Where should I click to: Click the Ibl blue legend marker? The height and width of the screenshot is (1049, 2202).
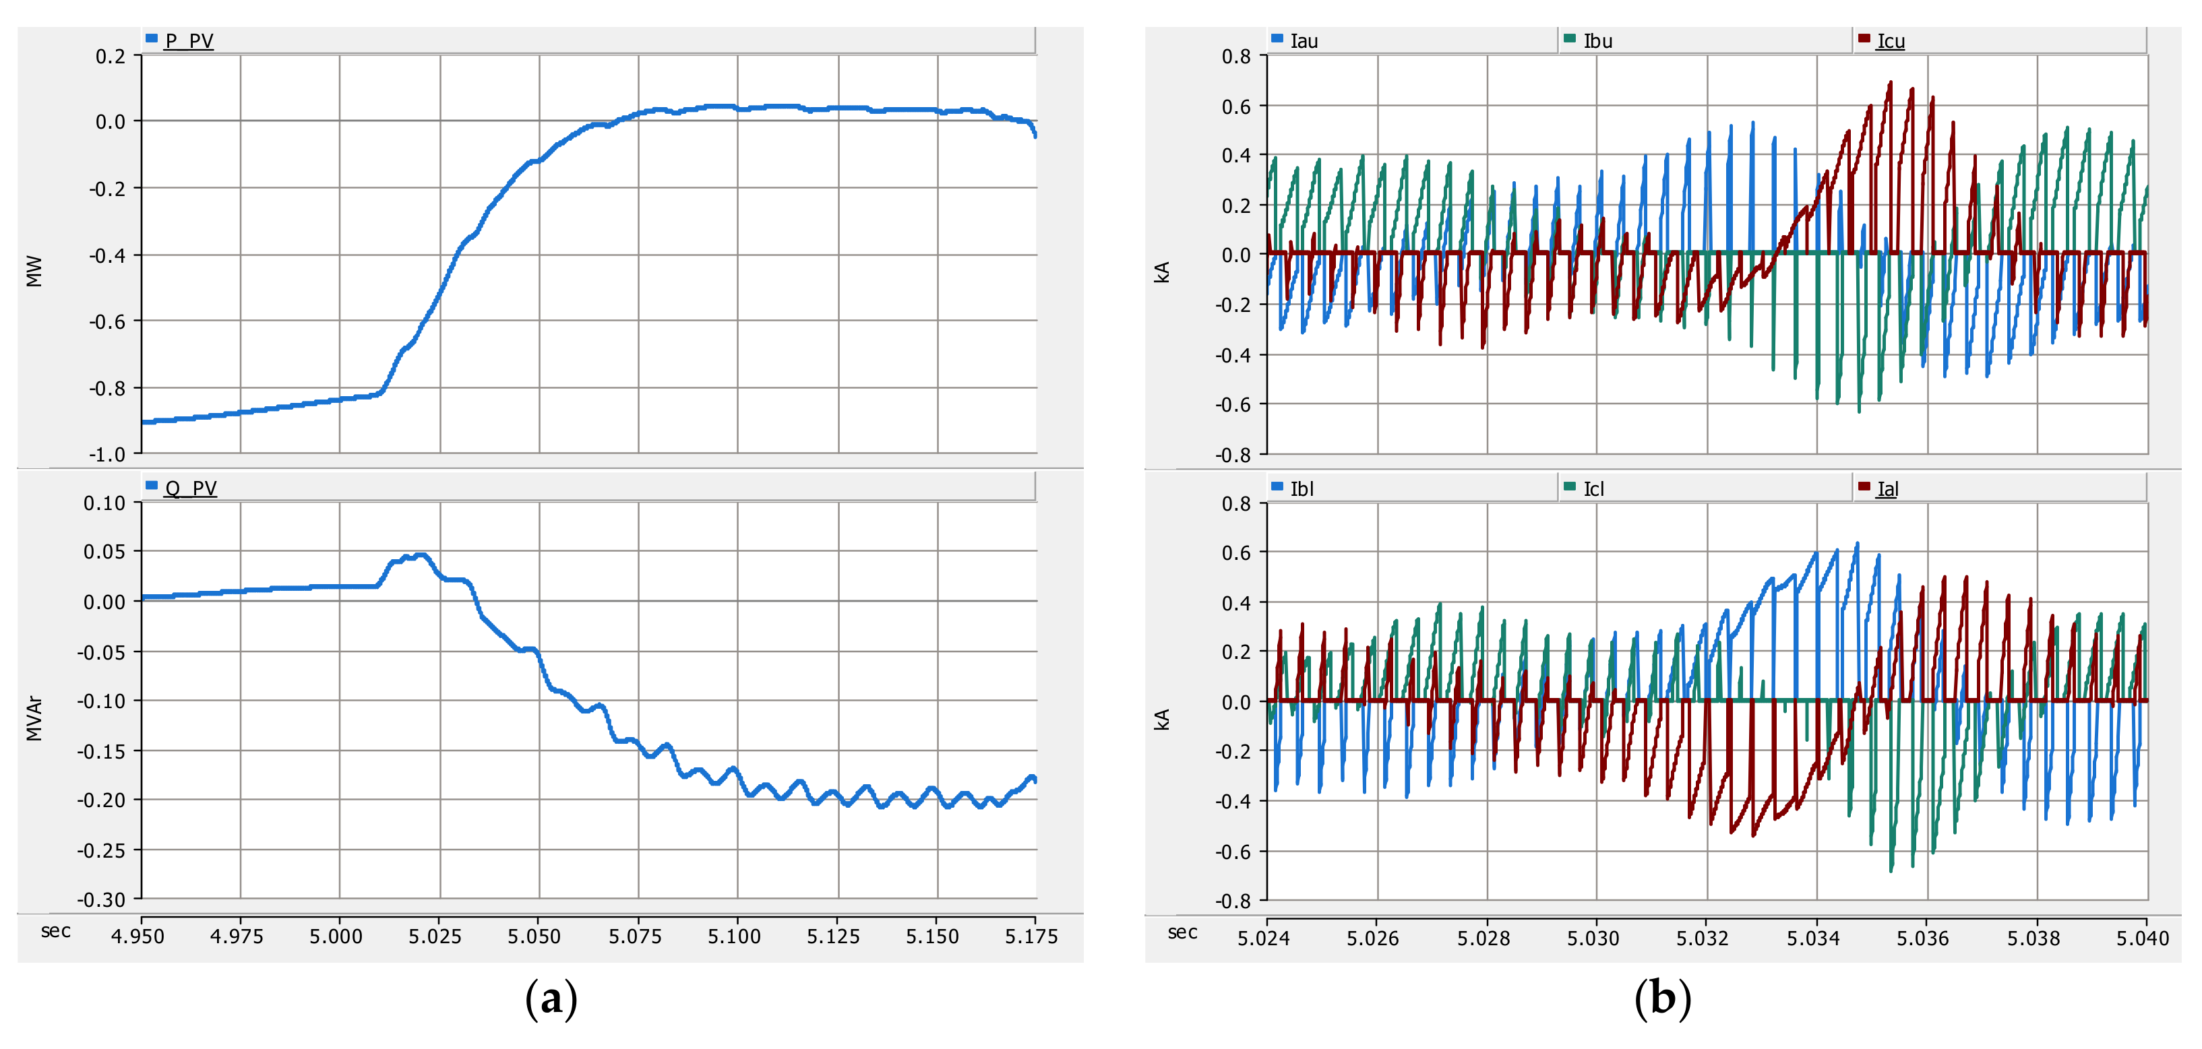point(1277,486)
